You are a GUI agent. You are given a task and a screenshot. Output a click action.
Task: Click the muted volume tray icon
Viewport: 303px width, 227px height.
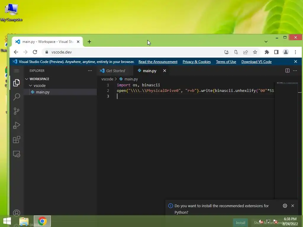[x=261, y=221]
